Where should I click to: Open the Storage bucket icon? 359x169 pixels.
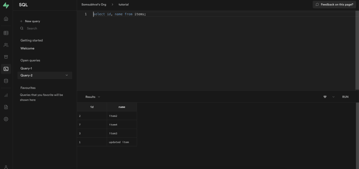pyautogui.click(x=6, y=57)
